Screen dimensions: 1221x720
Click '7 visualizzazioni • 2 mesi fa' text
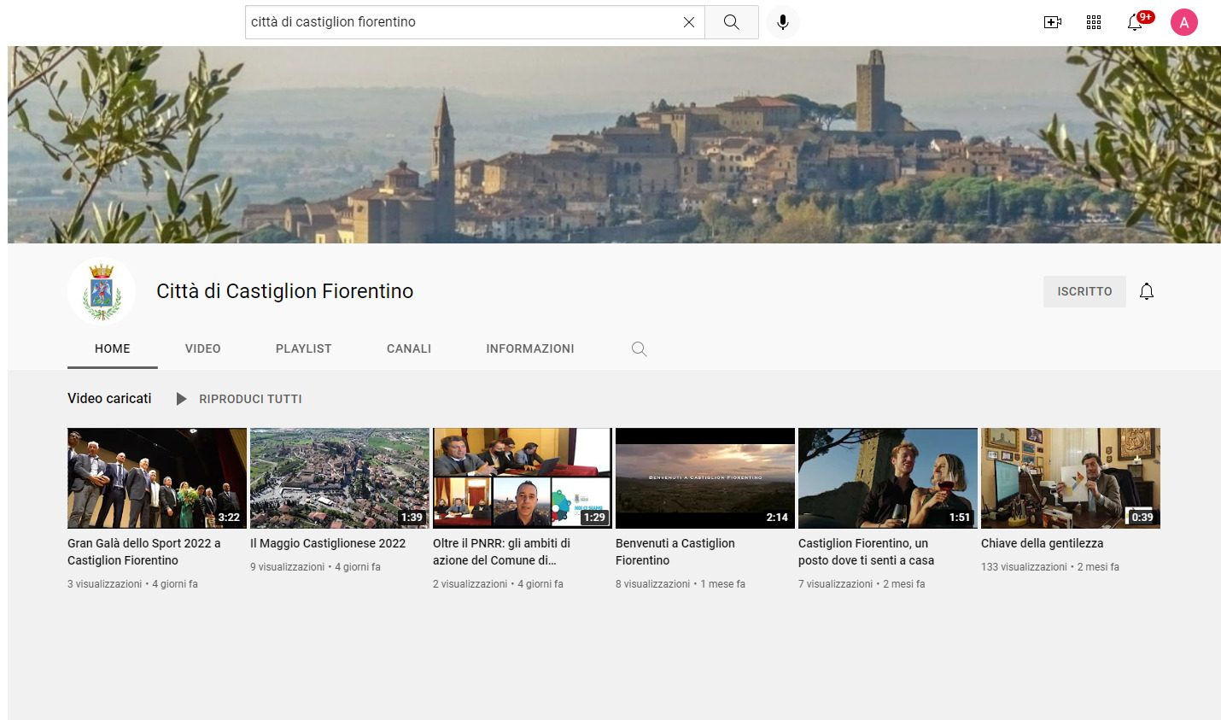pyautogui.click(x=862, y=584)
